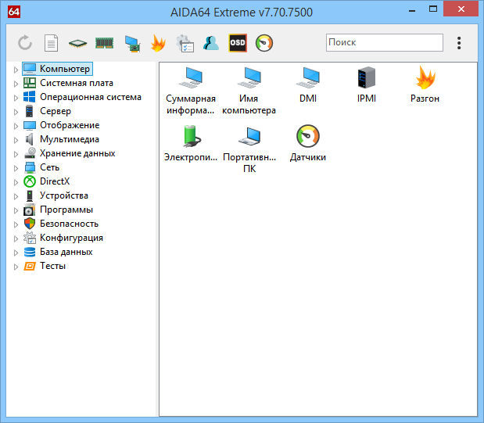484x423 pixels.
Task: Click the flame stability test toolbar icon
Action: 158,43
